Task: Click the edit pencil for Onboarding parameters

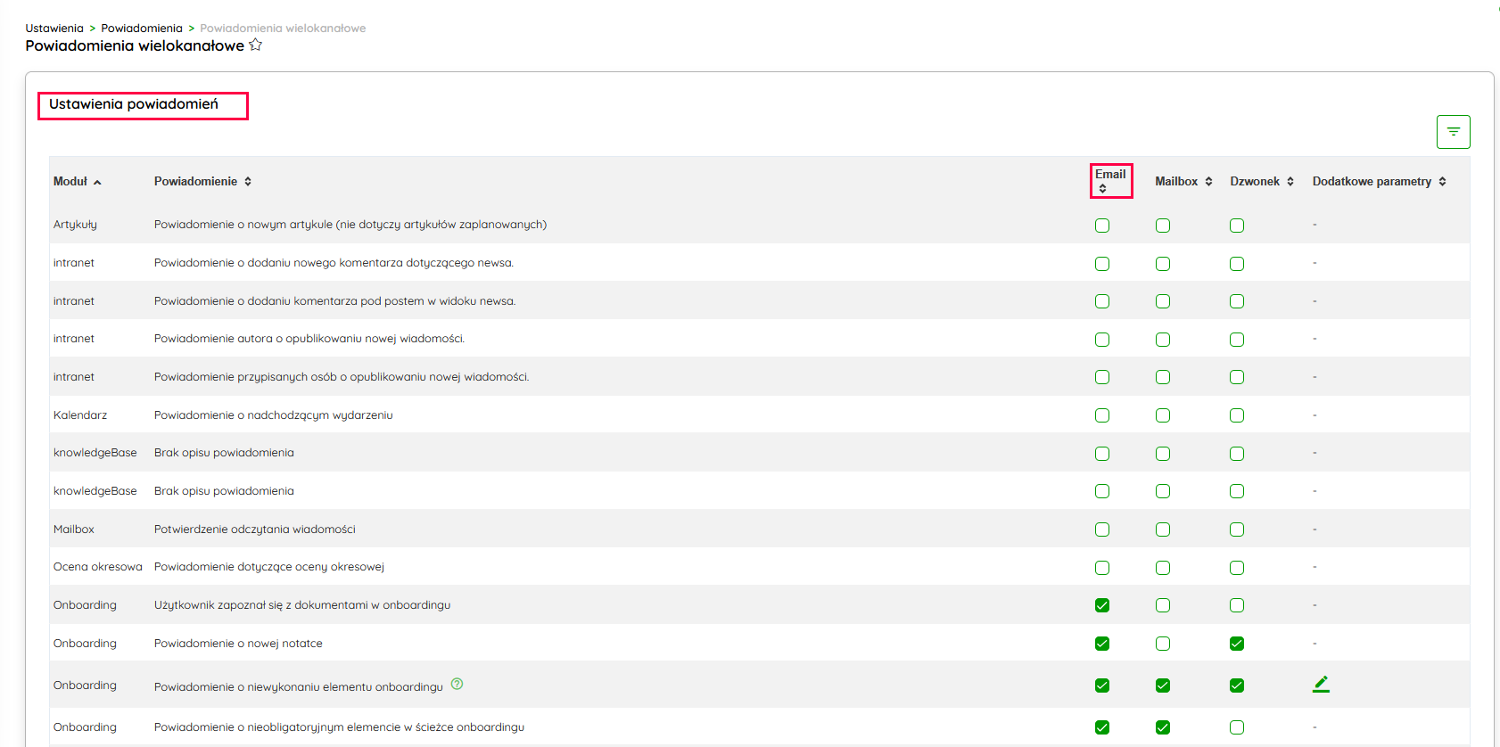Action: click(1321, 685)
